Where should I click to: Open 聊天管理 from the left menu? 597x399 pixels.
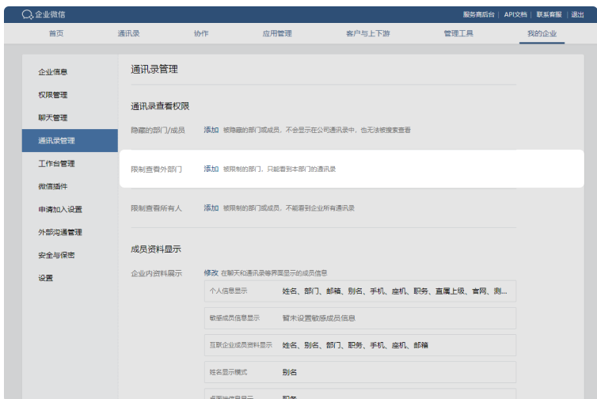coord(53,118)
